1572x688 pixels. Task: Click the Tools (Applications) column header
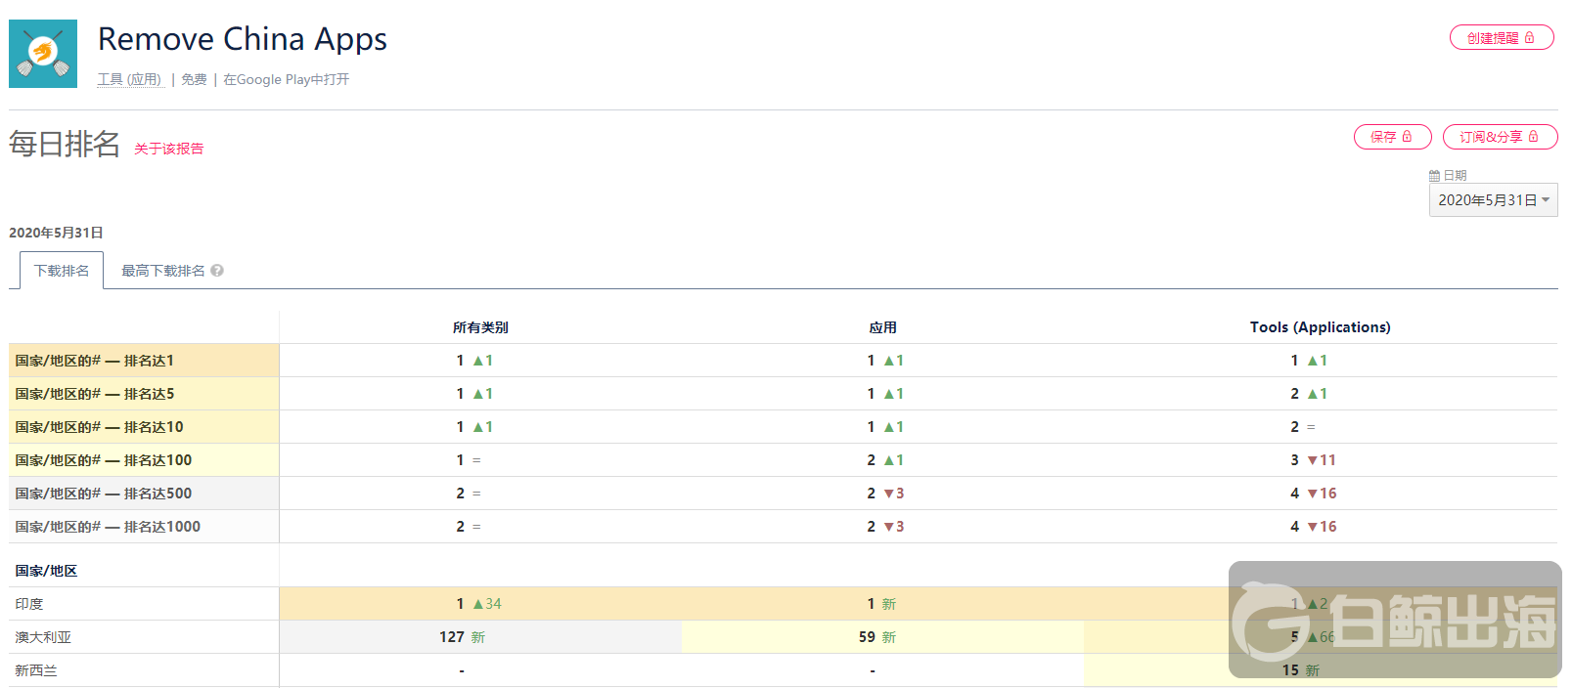(x=1320, y=327)
